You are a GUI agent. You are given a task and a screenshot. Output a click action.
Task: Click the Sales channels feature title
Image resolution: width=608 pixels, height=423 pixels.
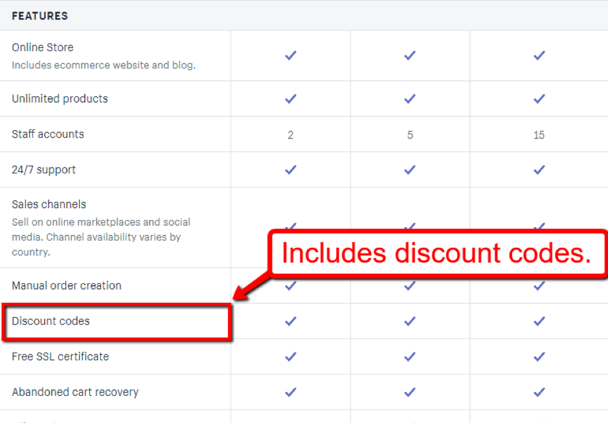49,204
